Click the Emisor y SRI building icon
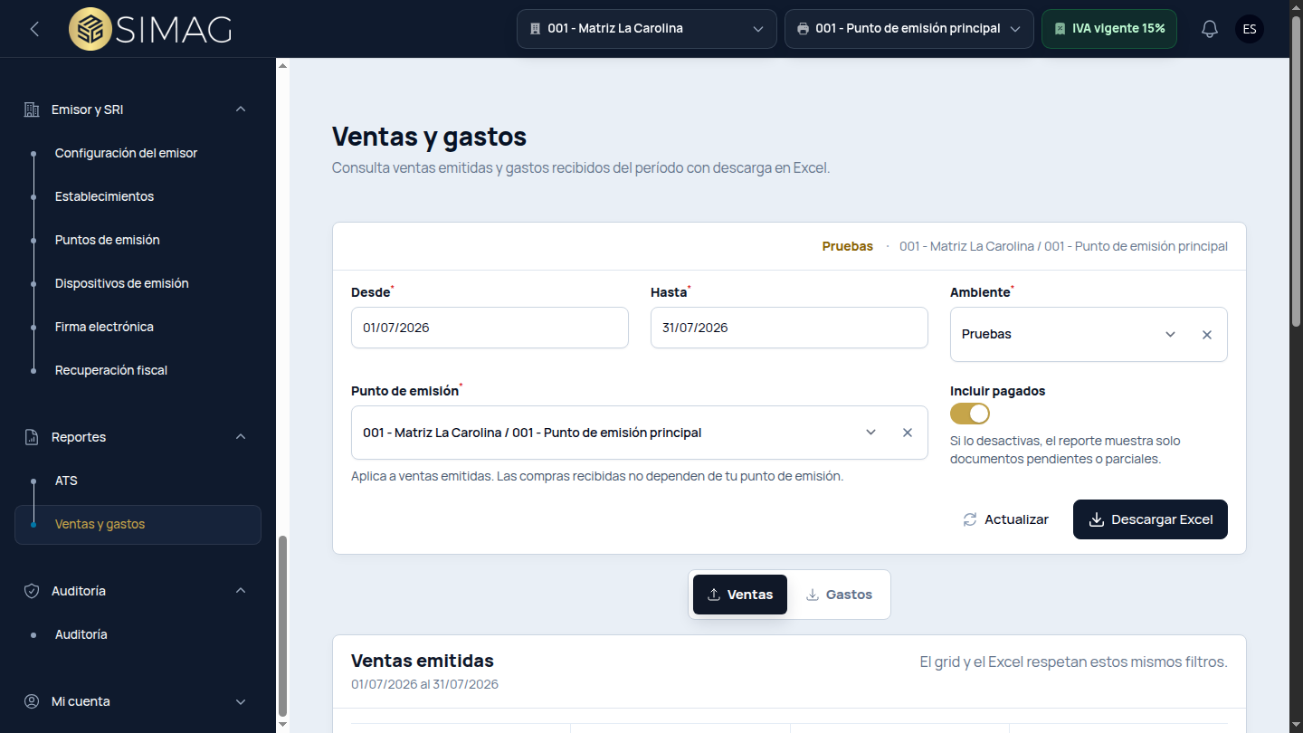 coord(32,109)
